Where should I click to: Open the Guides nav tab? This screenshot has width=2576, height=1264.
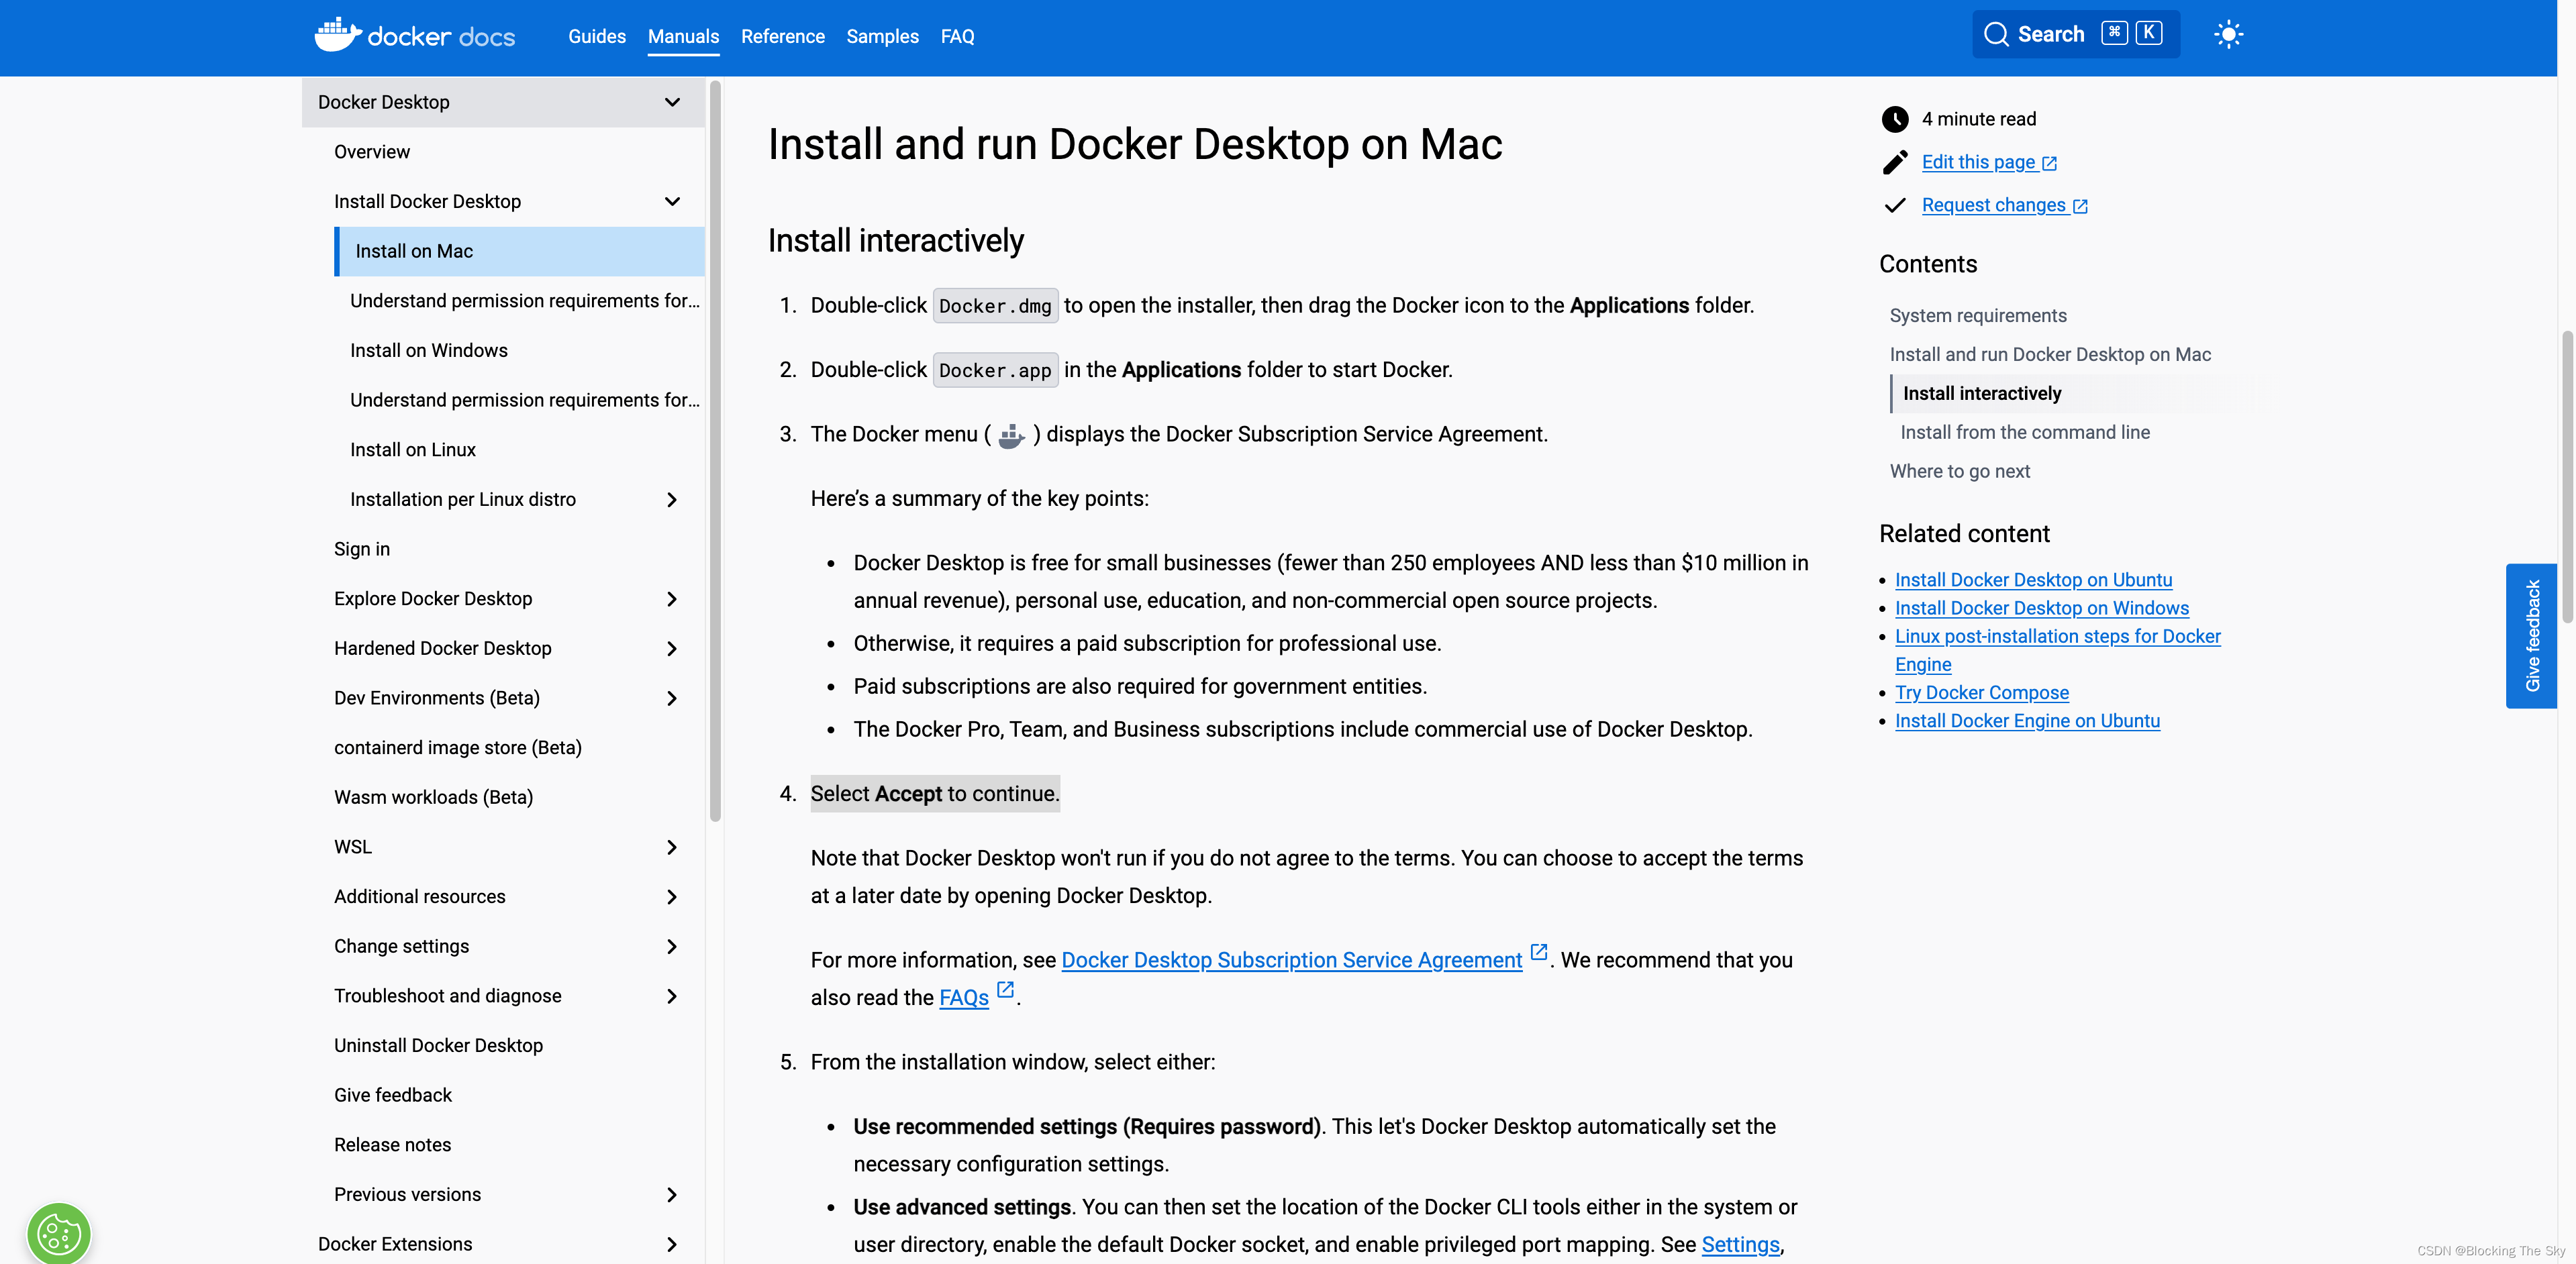click(597, 36)
